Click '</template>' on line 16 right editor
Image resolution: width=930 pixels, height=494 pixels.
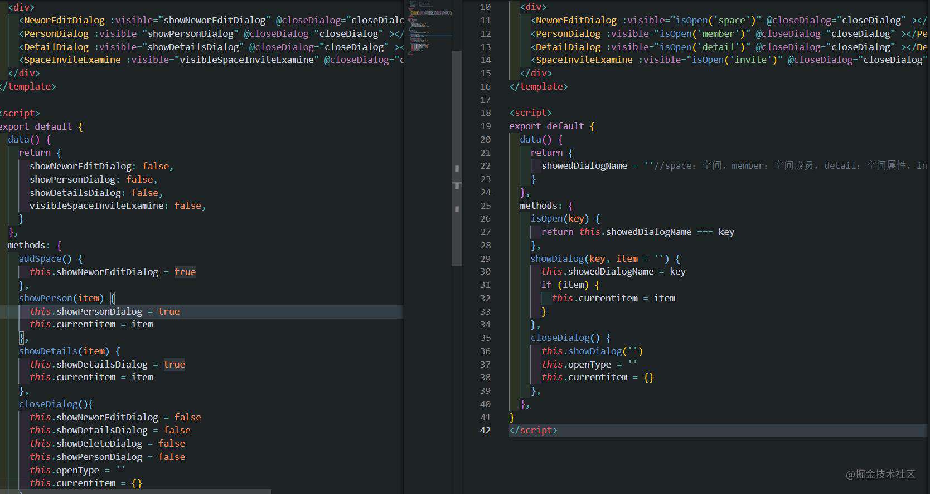click(538, 87)
